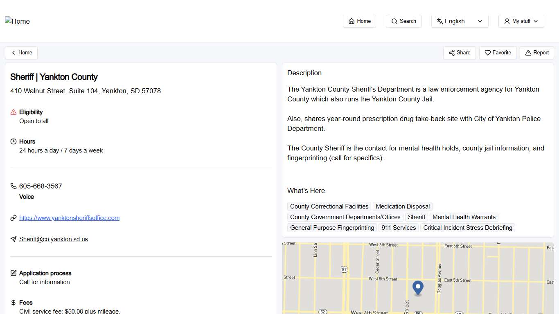Viewport: 559px width, 314px height.
Task: Click the phone receiver icon beside 605-668-3567
Action: coord(13,186)
